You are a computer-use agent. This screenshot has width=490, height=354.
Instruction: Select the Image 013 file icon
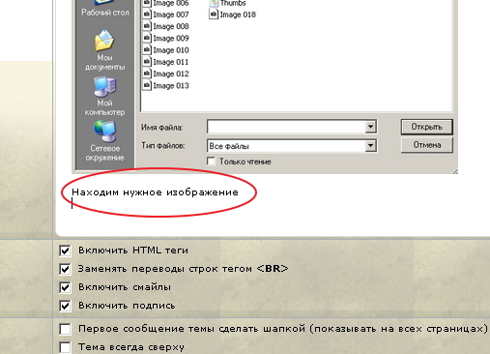pyautogui.click(x=147, y=85)
